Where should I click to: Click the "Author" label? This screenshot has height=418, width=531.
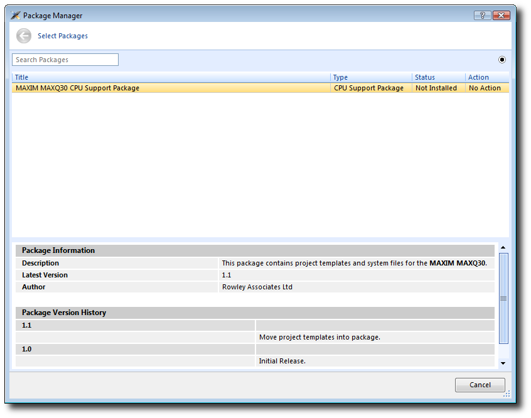click(x=33, y=287)
